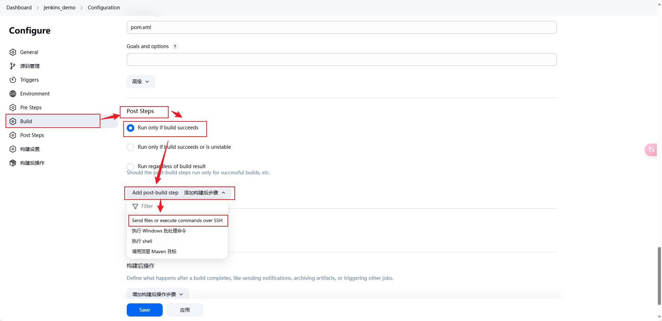
Task: Click the Build gear icon in sidebar
Action: pos(13,121)
